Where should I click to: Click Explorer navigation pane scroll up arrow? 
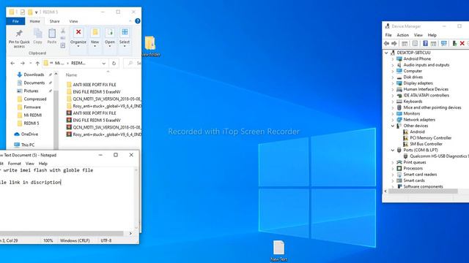click(x=56, y=74)
